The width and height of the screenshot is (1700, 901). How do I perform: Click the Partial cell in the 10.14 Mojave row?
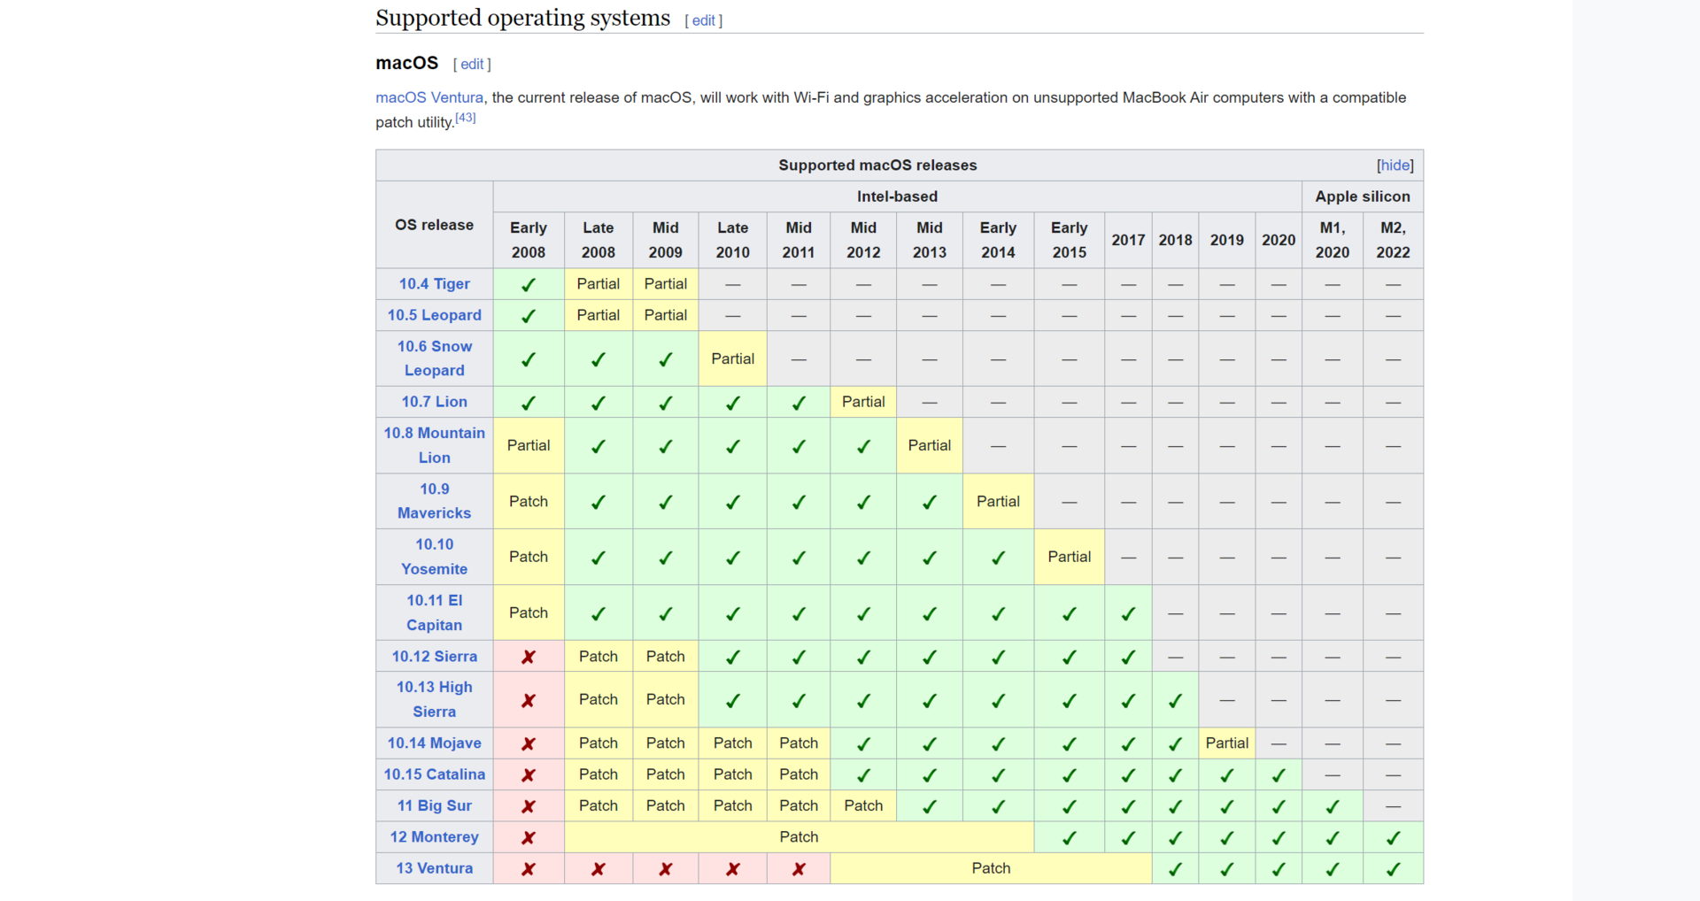point(1227,743)
